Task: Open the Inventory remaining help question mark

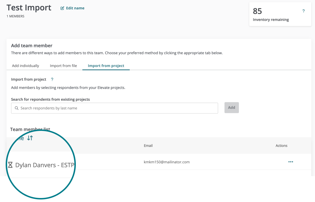Action: click(x=303, y=11)
